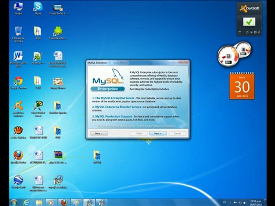Image resolution: width=275 pixels, height=206 pixels.
Task: Open the taskbar clock showing 12:52 p.m.
Action: point(256,203)
